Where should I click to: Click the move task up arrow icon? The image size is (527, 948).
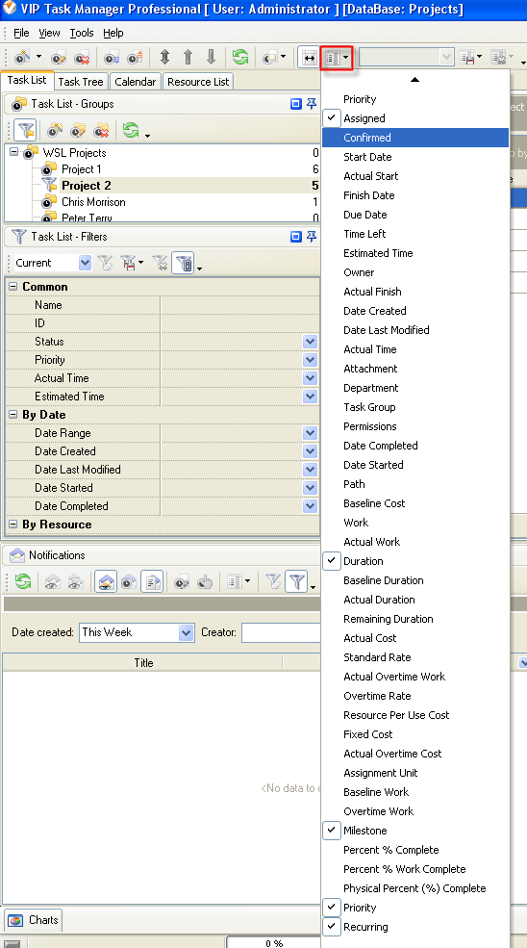coord(188,58)
